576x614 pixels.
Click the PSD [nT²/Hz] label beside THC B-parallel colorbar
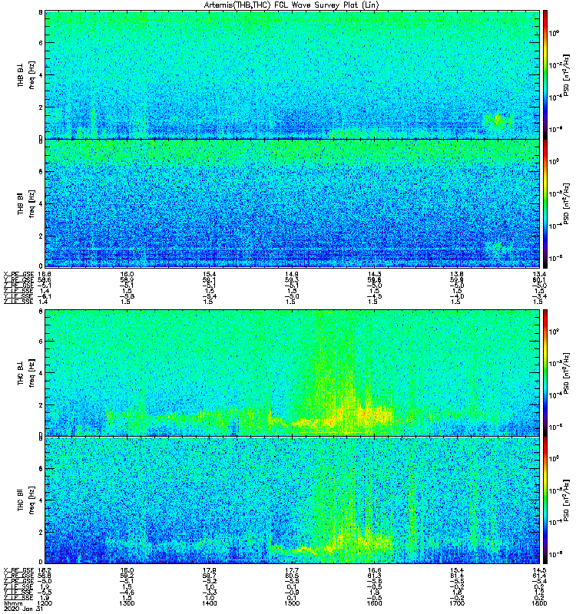coord(567,500)
